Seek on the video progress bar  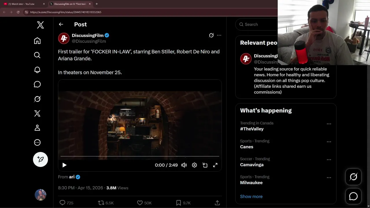(140, 156)
